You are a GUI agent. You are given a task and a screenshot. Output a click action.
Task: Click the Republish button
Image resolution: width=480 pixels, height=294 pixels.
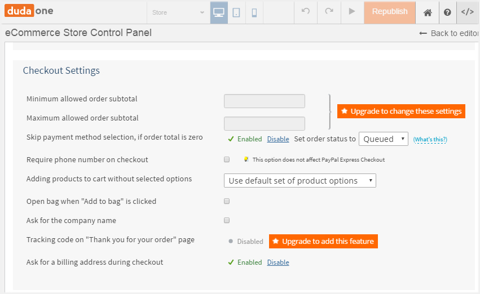(390, 12)
